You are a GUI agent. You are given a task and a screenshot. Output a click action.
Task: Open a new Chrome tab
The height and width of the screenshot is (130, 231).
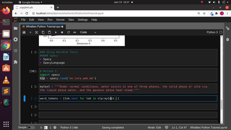tap(58, 8)
